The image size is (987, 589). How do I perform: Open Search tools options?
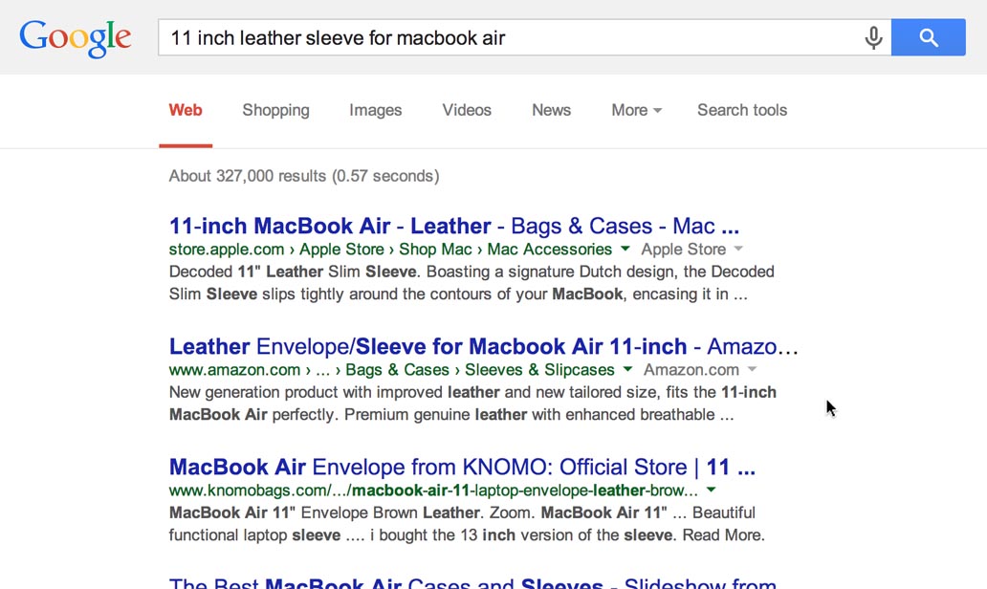pos(741,110)
